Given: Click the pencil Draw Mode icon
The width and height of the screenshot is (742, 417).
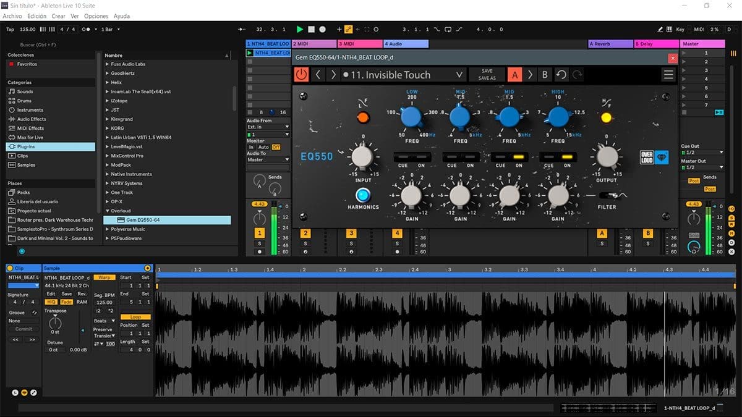Looking at the screenshot, I should pos(661,29).
